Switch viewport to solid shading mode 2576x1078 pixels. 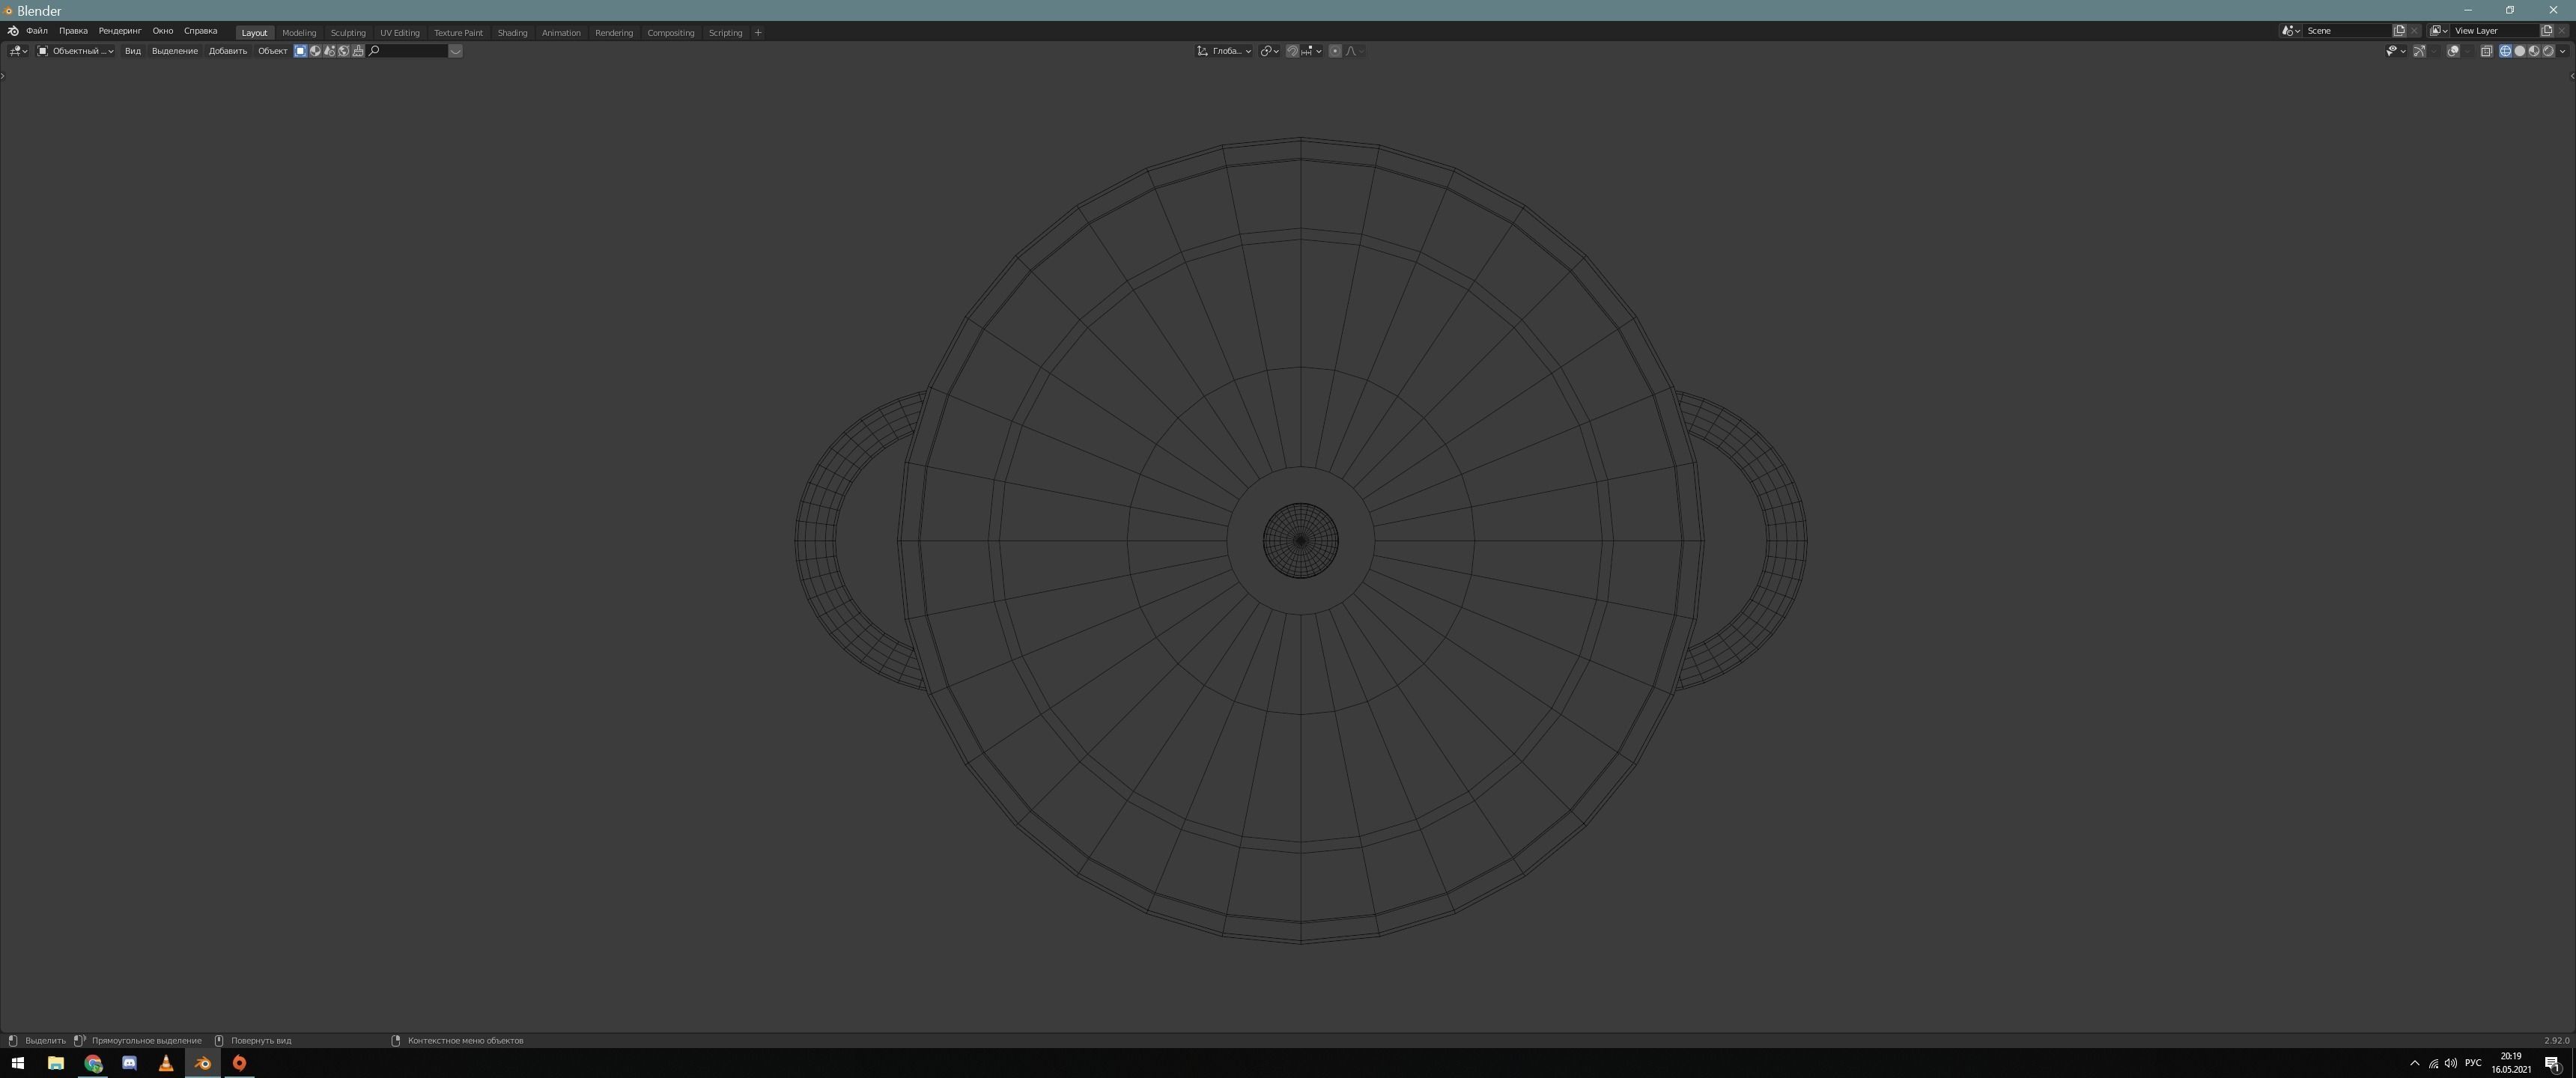pos(2519,51)
